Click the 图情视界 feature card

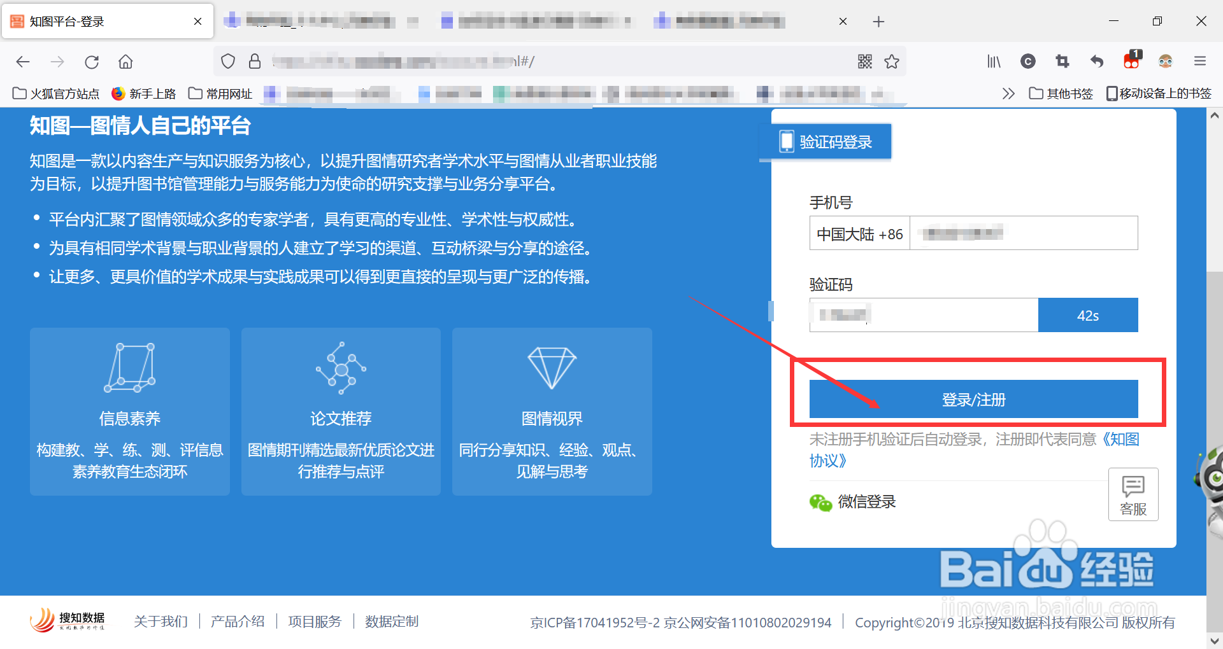click(x=552, y=412)
